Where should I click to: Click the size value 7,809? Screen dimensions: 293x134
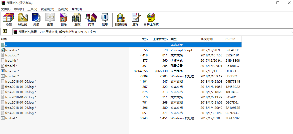point(144,76)
